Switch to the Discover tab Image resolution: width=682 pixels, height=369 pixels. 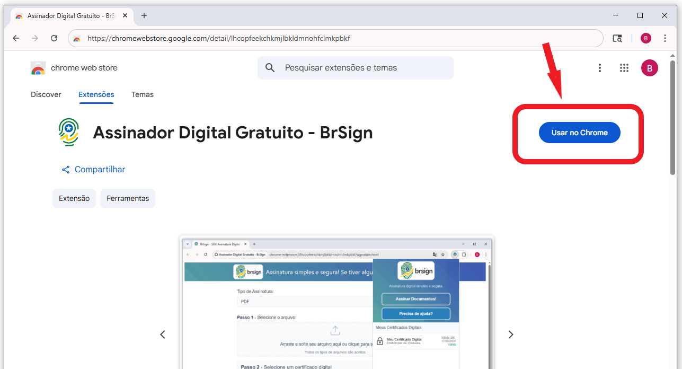46,94
